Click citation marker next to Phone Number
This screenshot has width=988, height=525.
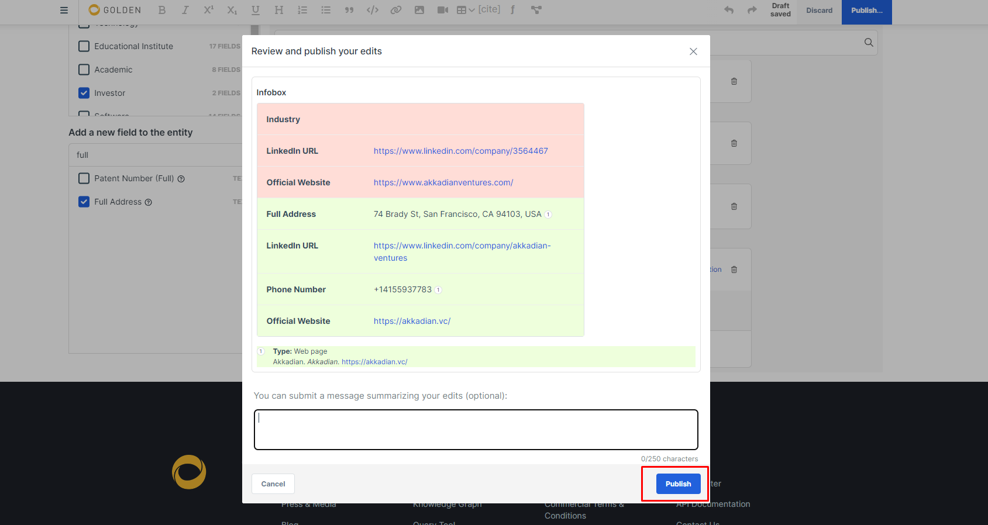tap(438, 290)
